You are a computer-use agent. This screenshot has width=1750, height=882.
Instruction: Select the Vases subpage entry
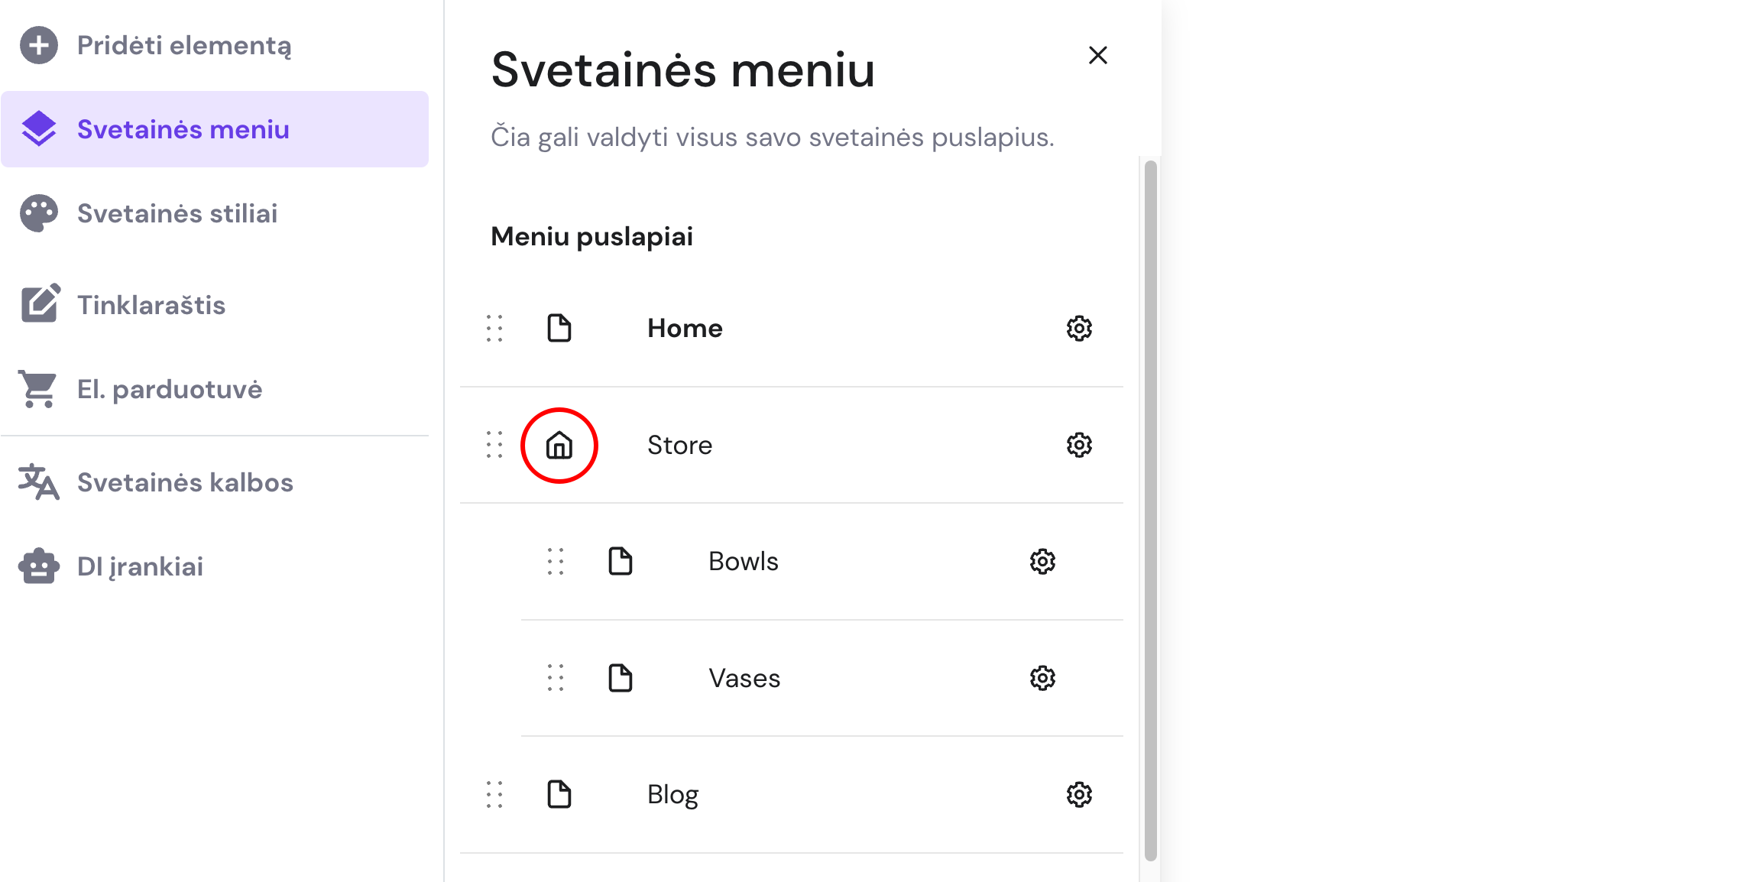(x=822, y=678)
